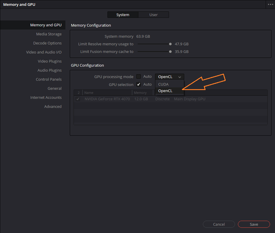Switch to the System tab

click(x=123, y=15)
